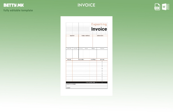The width and height of the screenshot is (173, 112).
Task: Click the Exporter column header
Action: (72, 36)
